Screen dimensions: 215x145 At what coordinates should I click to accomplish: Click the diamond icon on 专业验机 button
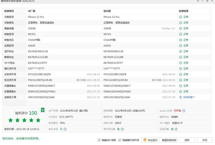(x=145, y=140)
